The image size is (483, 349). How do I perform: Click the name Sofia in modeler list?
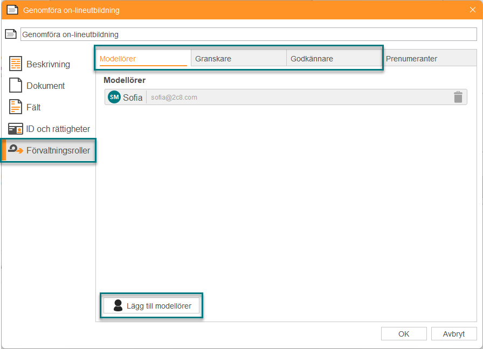coord(133,97)
